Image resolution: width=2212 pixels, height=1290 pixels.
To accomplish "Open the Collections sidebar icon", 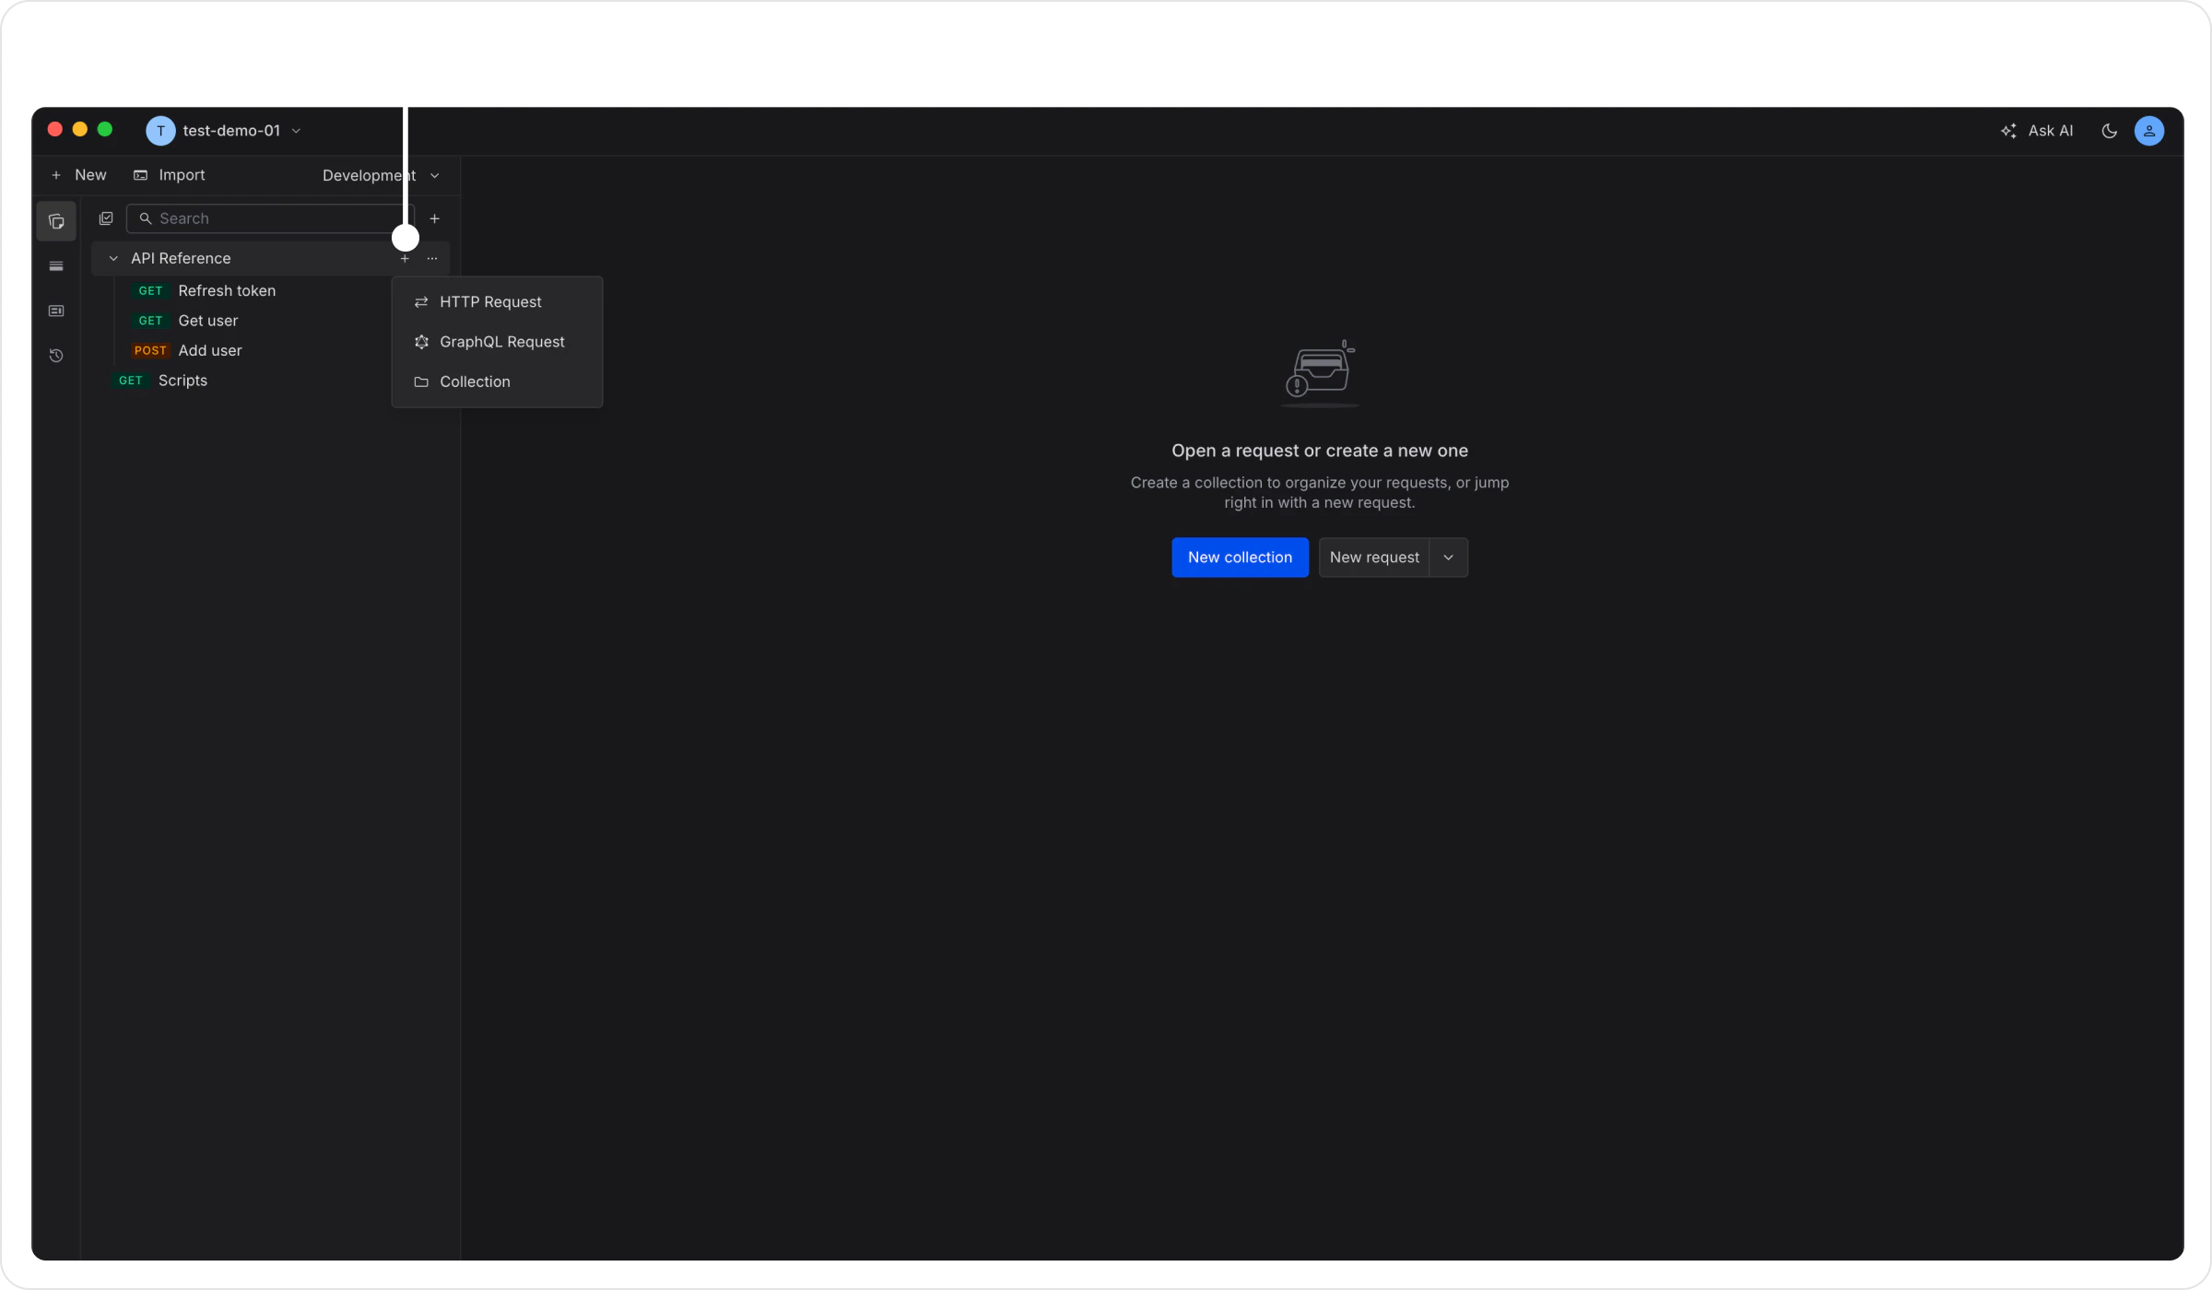I will (56, 222).
